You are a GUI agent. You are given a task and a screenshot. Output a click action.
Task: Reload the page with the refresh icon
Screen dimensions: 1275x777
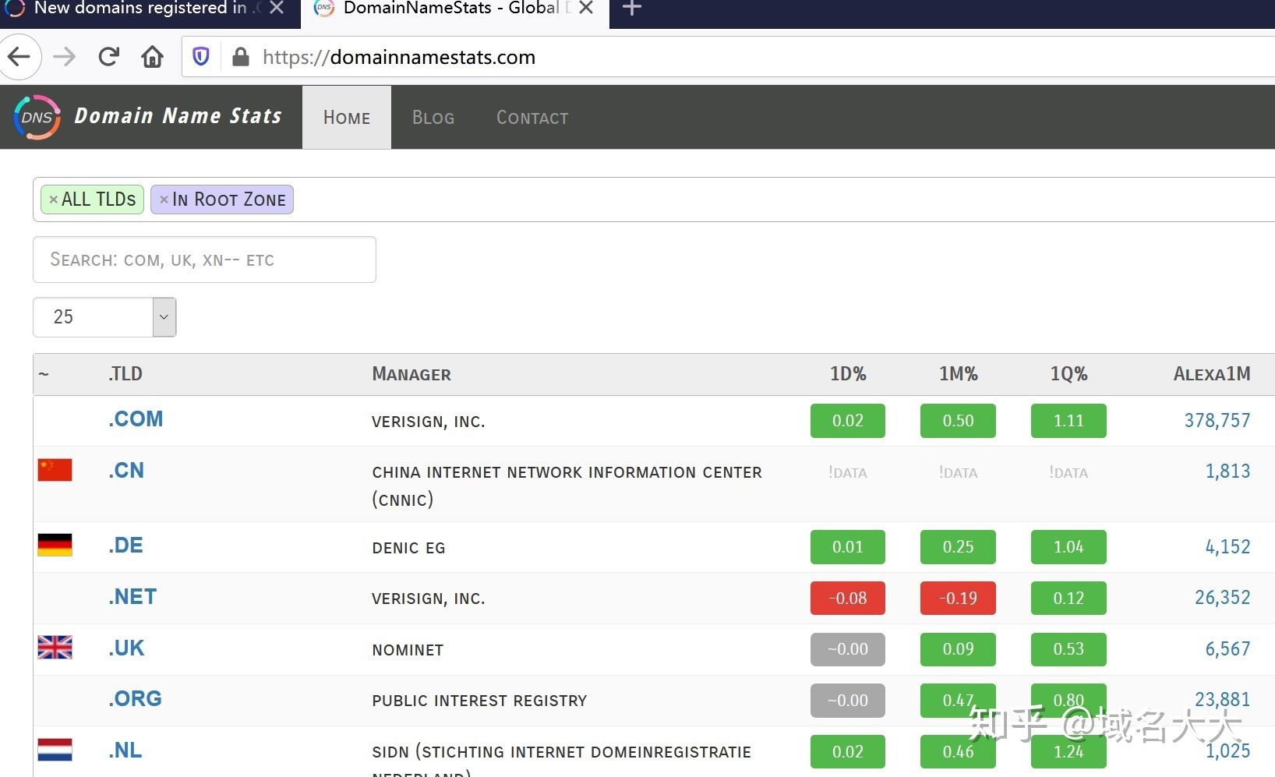point(108,57)
